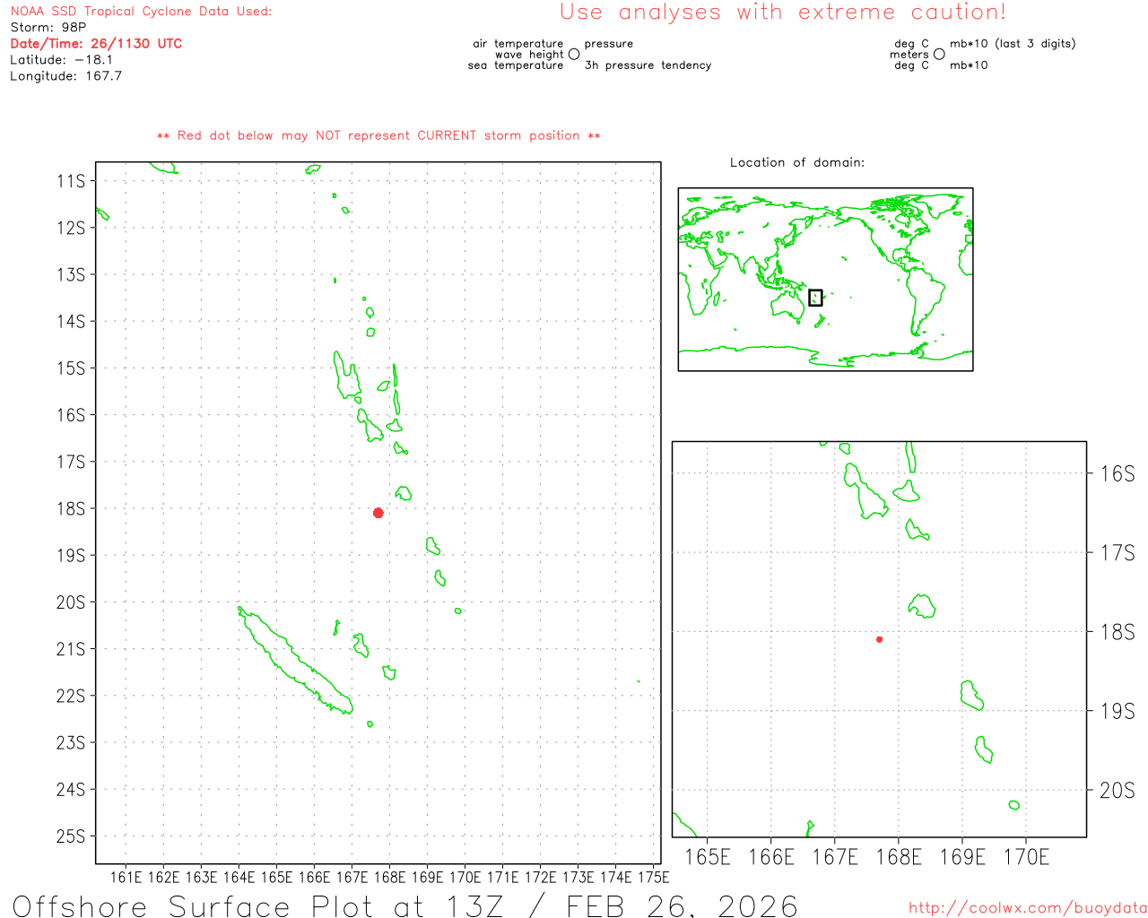Click the coolwx.com/buoydata URL text
The width and height of the screenshot is (1148, 918).
pos(1028,908)
